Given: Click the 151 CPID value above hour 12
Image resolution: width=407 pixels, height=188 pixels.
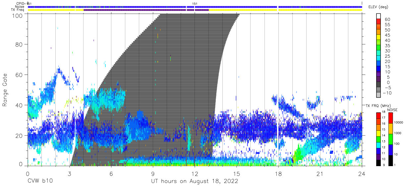Looking at the screenshot, I should coord(195,4).
